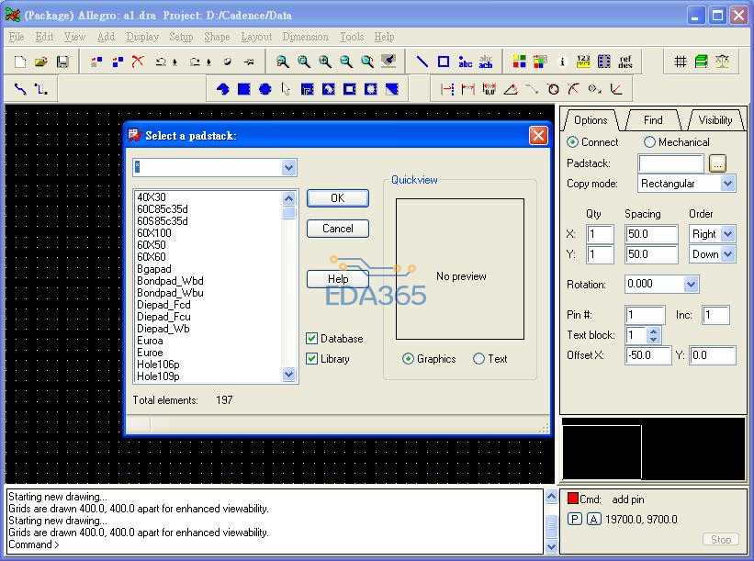
Task: Click the grid toggle icon
Action: 681,62
